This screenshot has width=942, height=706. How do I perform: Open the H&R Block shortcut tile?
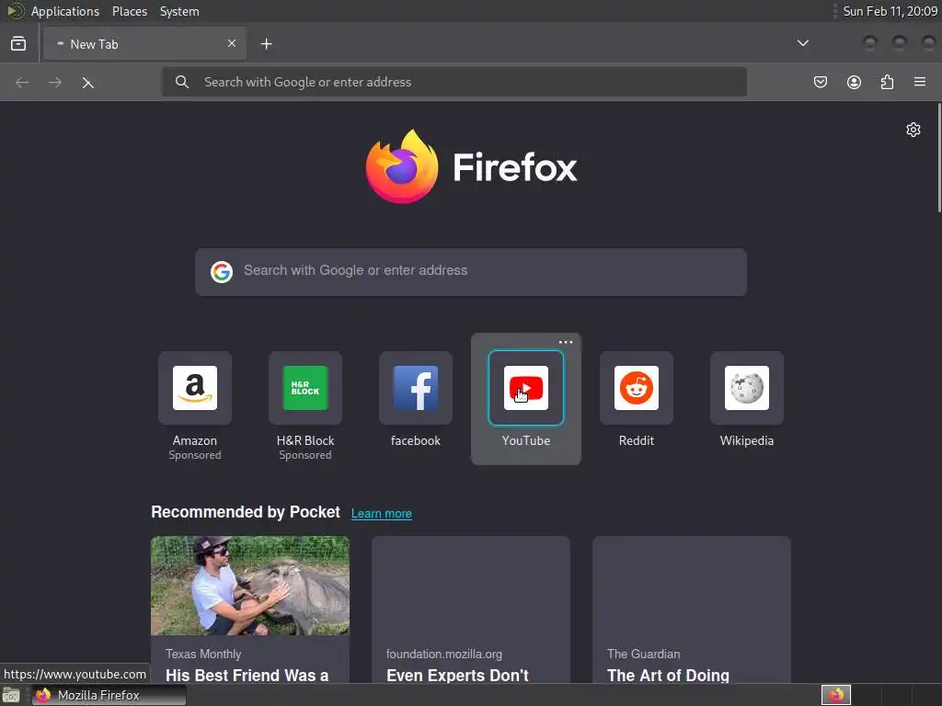click(305, 388)
